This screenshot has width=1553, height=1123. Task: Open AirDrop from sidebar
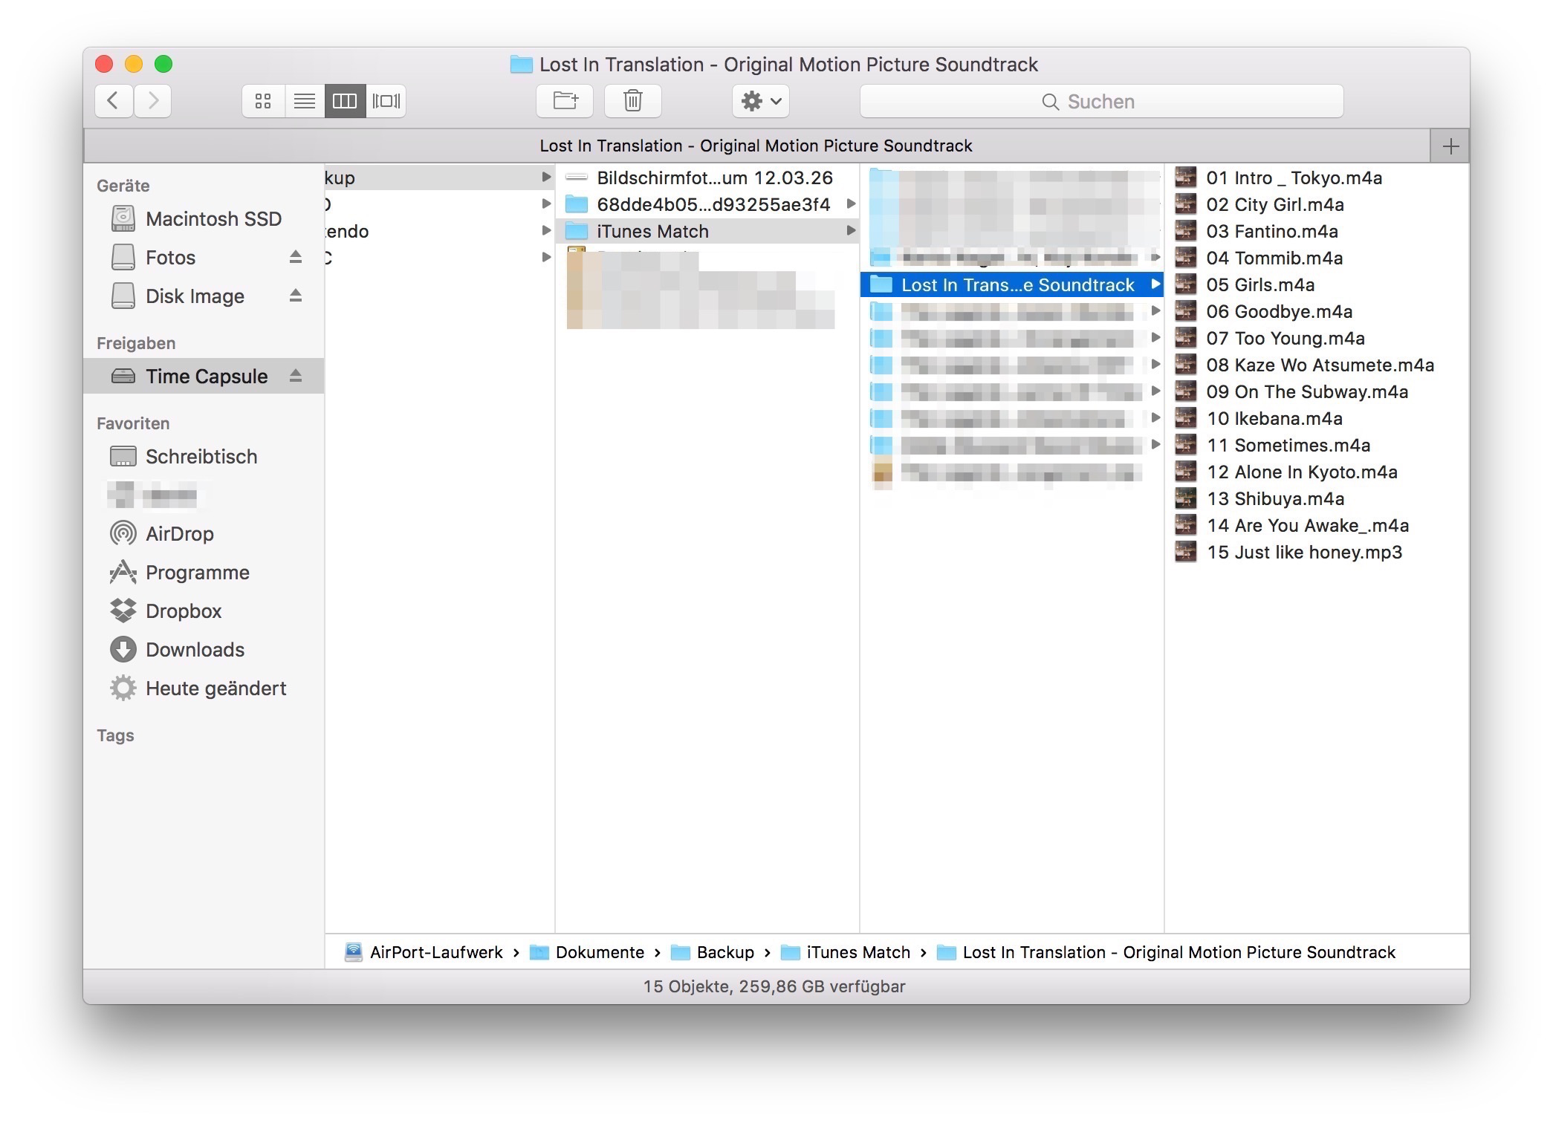point(179,534)
